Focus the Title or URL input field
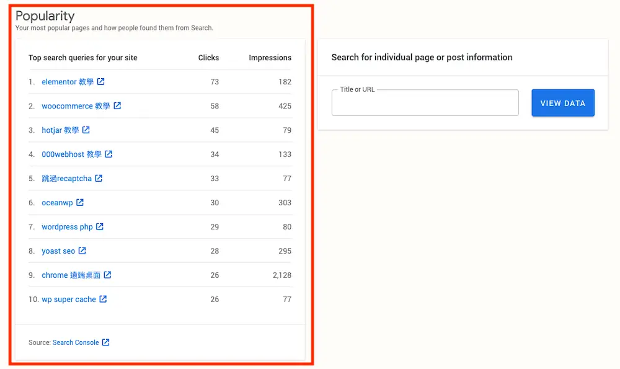 (425, 103)
